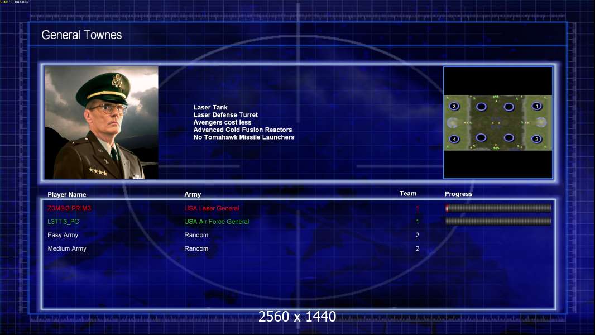Click "Random" in the Medium Army row
The width and height of the screenshot is (595, 335).
[196, 248]
